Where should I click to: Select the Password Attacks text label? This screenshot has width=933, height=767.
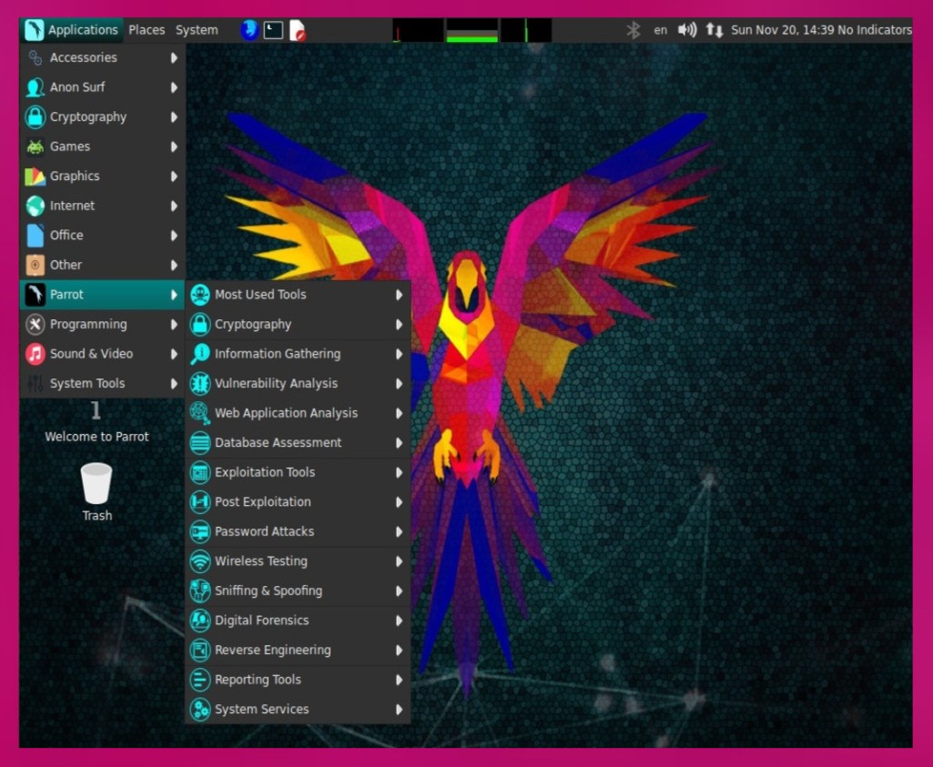(264, 531)
